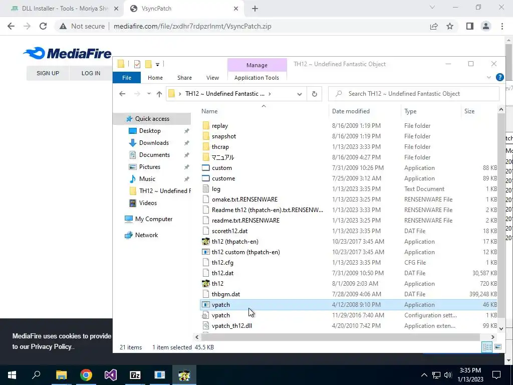This screenshot has width=513, height=385.
Task: Switch to the Share ribbon tab
Action: pos(184,78)
